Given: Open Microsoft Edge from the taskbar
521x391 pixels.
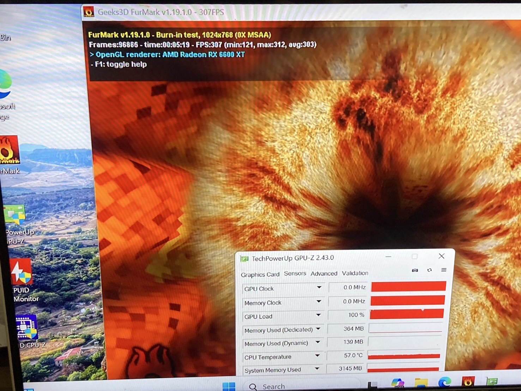Looking at the screenshot, I should pyautogui.click(x=445, y=382).
